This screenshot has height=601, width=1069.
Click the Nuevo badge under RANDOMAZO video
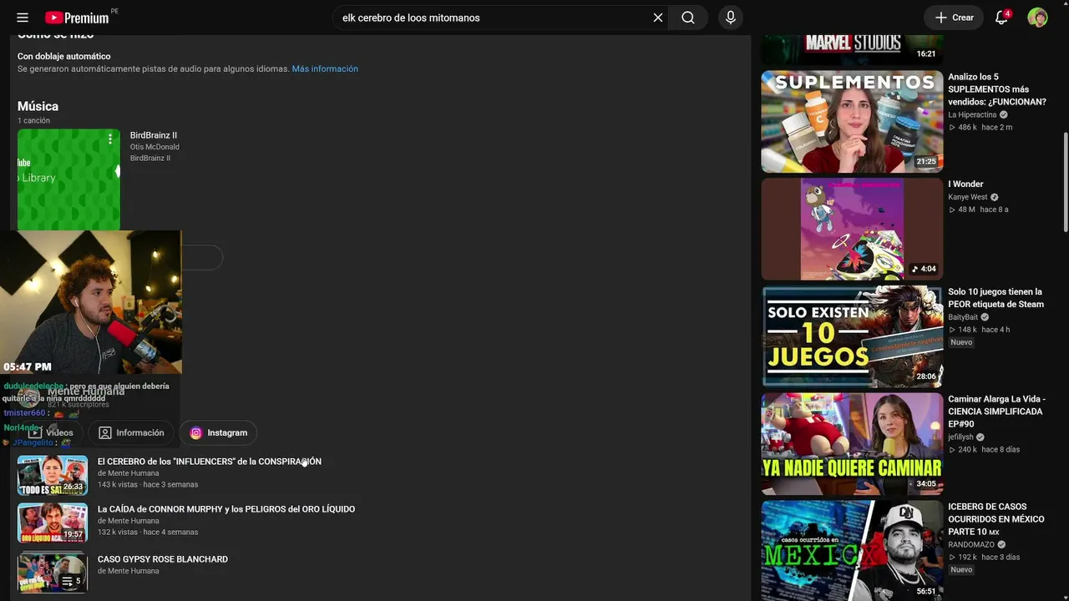(x=961, y=569)
